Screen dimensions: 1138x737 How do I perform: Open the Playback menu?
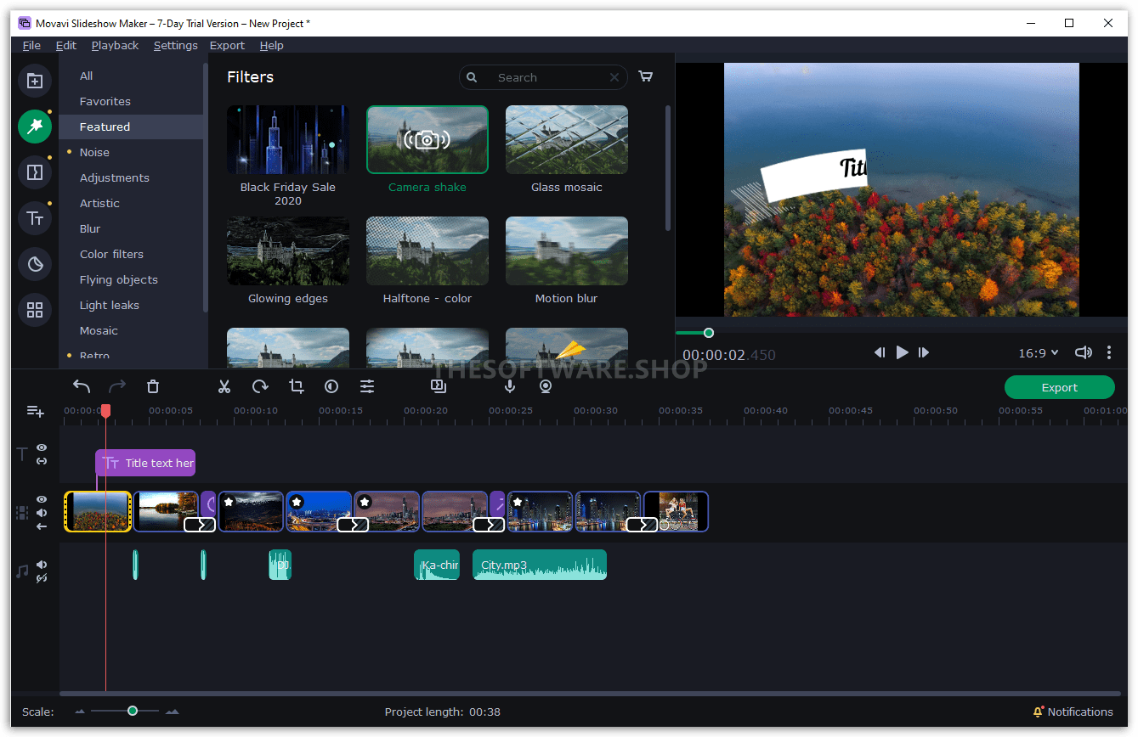click(x=115, y=46)
